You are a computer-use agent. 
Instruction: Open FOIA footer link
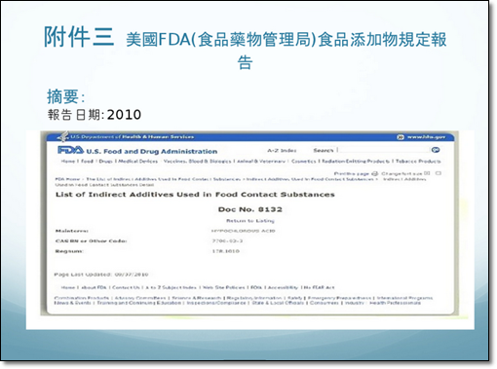tap(256, 287)
